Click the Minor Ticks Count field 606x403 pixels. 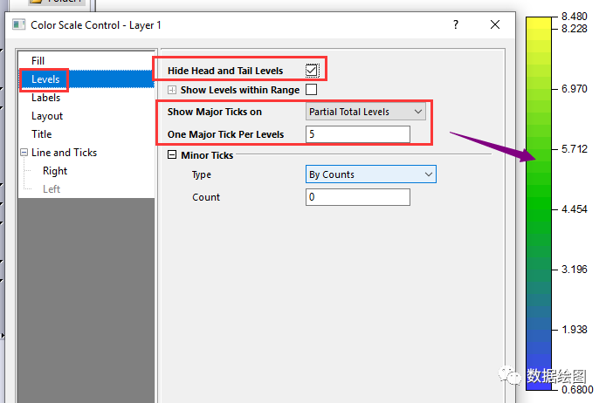358,197
